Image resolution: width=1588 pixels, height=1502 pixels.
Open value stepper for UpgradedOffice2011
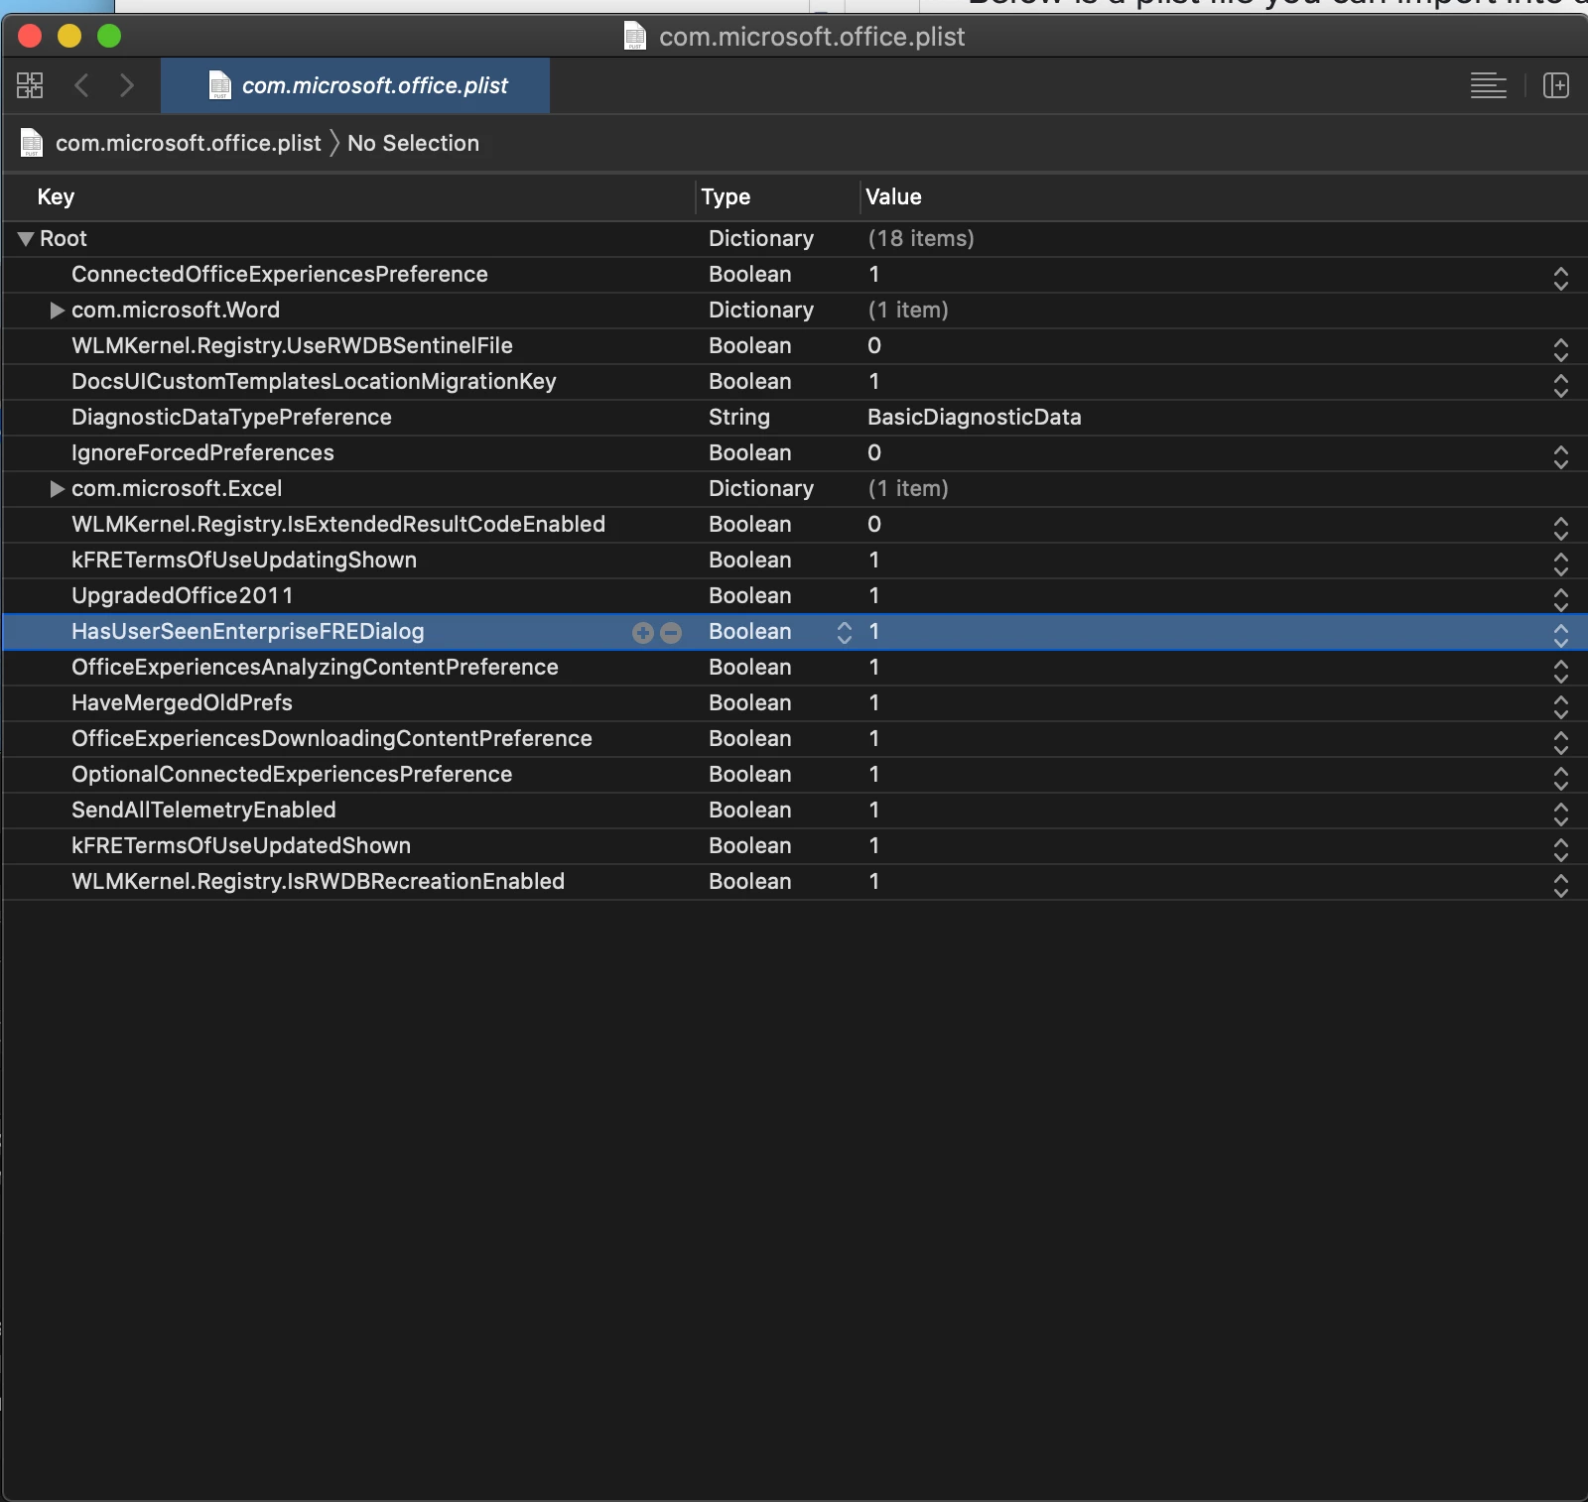[x=1561, y=599]
